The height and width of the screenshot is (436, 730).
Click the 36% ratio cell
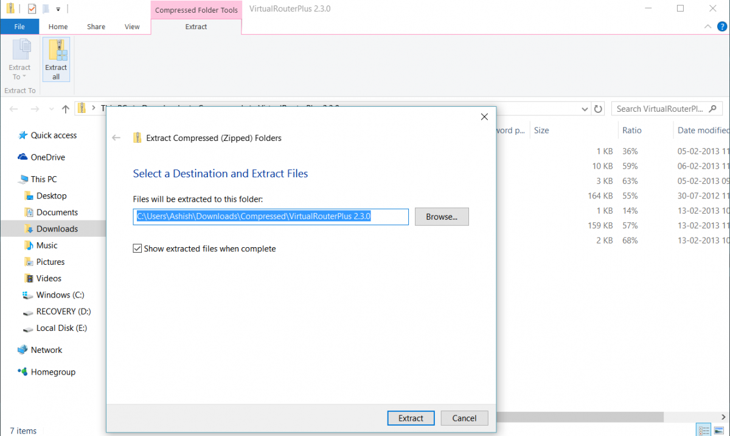[x=630, y=151]
